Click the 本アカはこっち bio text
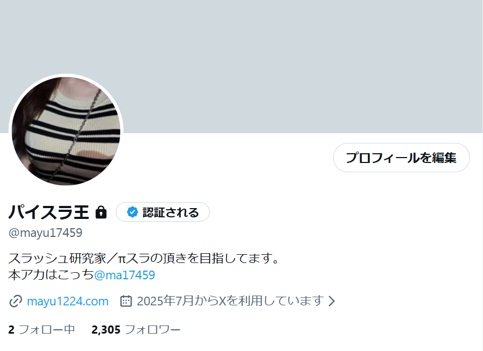 (x=51, y=275)
